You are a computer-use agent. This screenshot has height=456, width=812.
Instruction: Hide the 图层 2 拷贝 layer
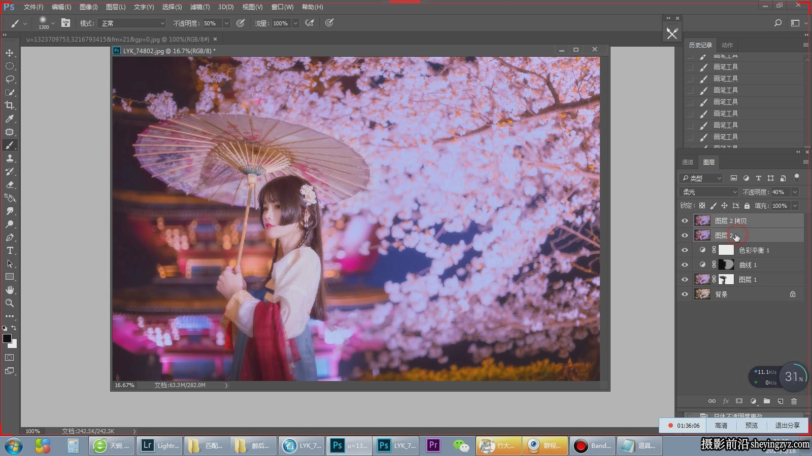coord(685,221)
